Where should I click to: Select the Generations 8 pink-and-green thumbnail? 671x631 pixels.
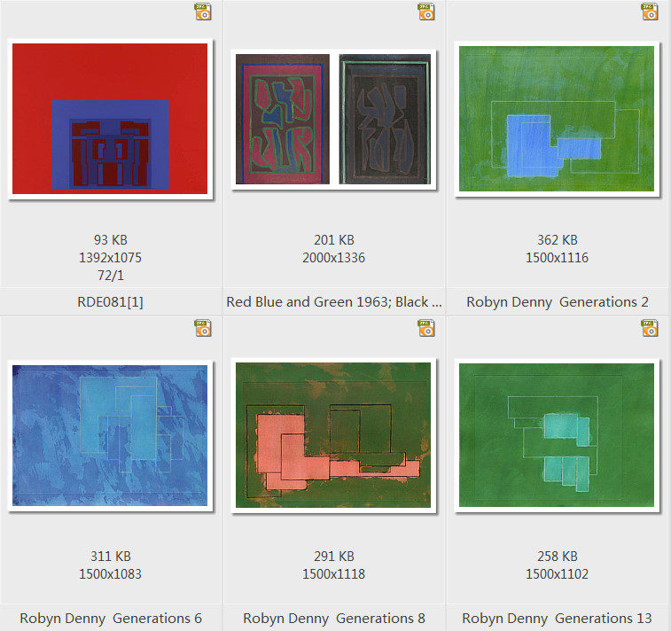[333, 435]
